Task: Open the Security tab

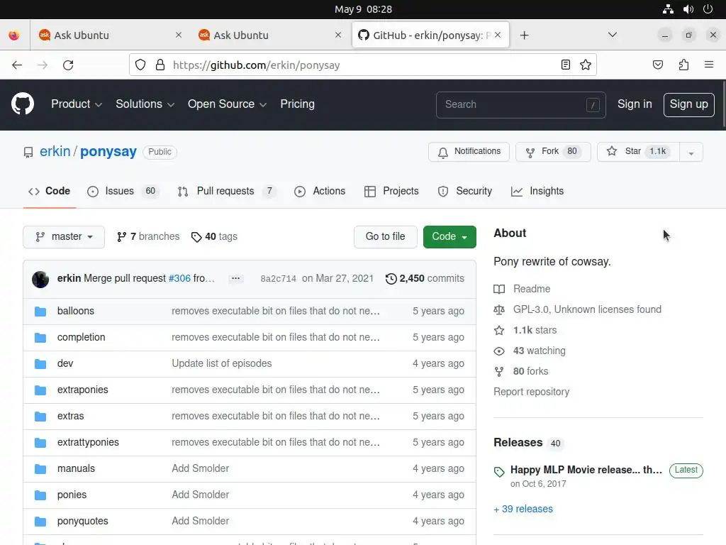Action: click(465, 192)
